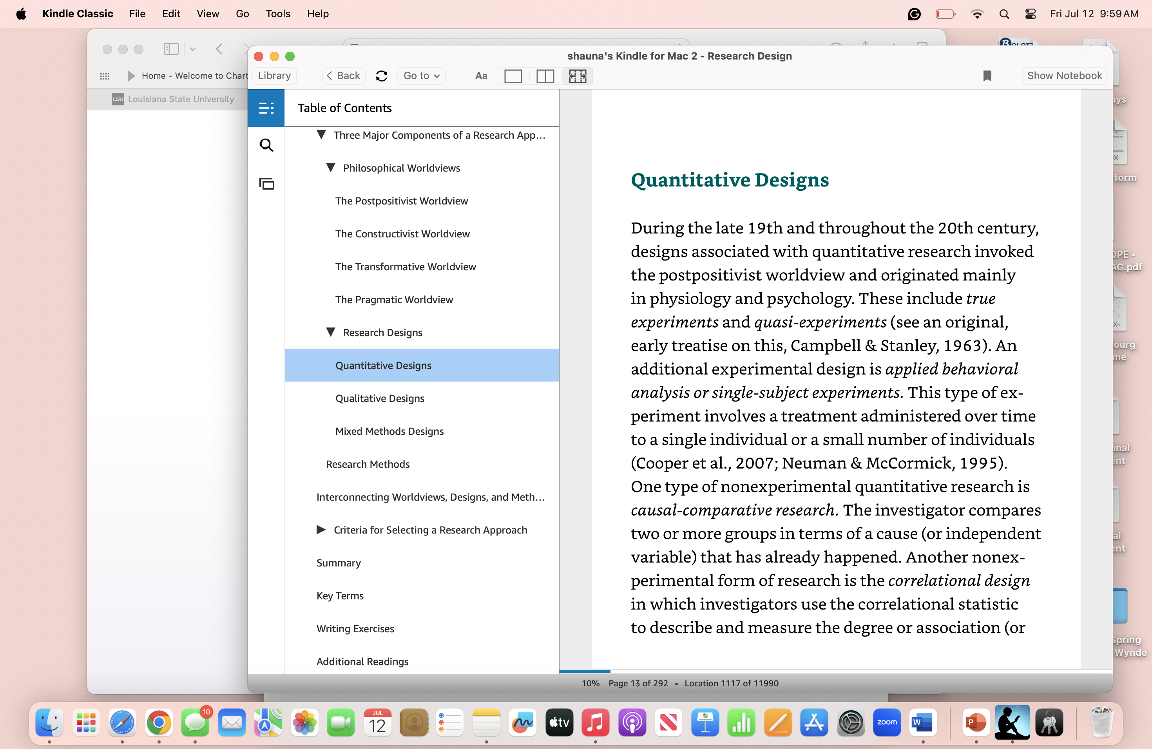
Task: Click the Wi-Fi status icon
Action: point(977,14)
